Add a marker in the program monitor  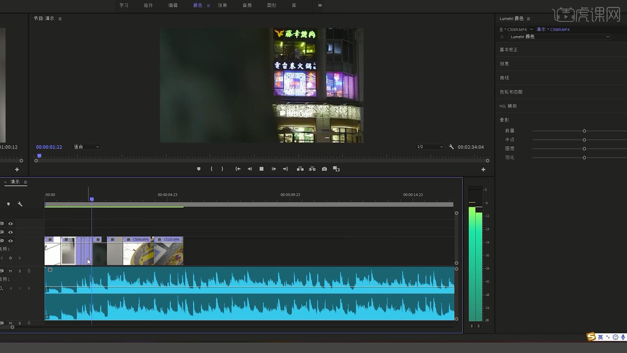tap(199, 169)
